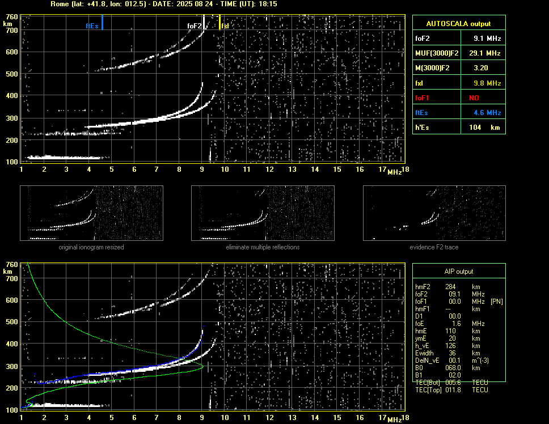Image resolution: width=549 pixels, height=424 pixels.
Task: Click the 'eliminate multiple reflections' caption
Action: pos(263,247)
